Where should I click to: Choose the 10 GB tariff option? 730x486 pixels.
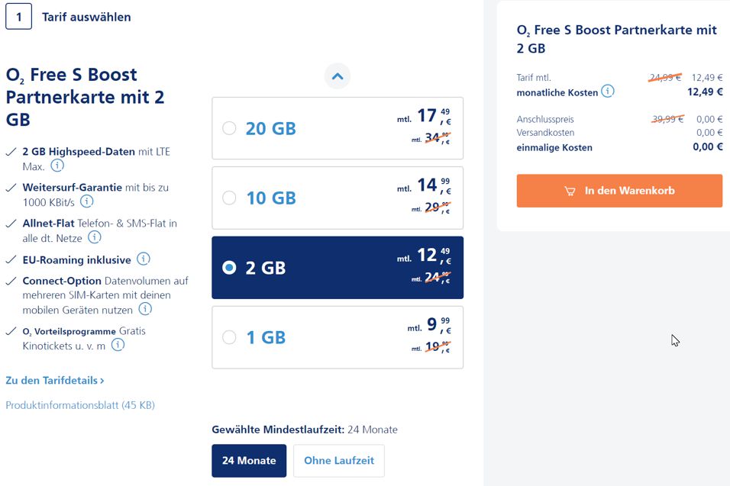pos(229,198)
